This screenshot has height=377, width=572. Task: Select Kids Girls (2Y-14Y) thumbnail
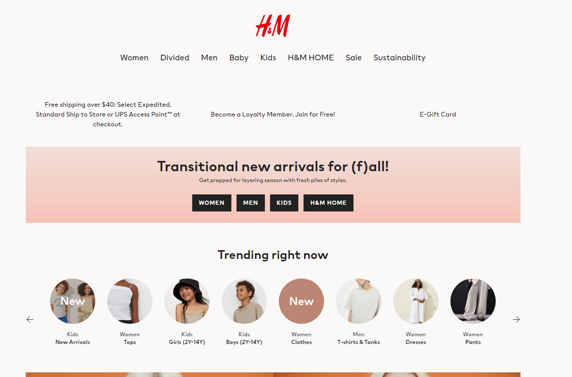pos(187,301)
